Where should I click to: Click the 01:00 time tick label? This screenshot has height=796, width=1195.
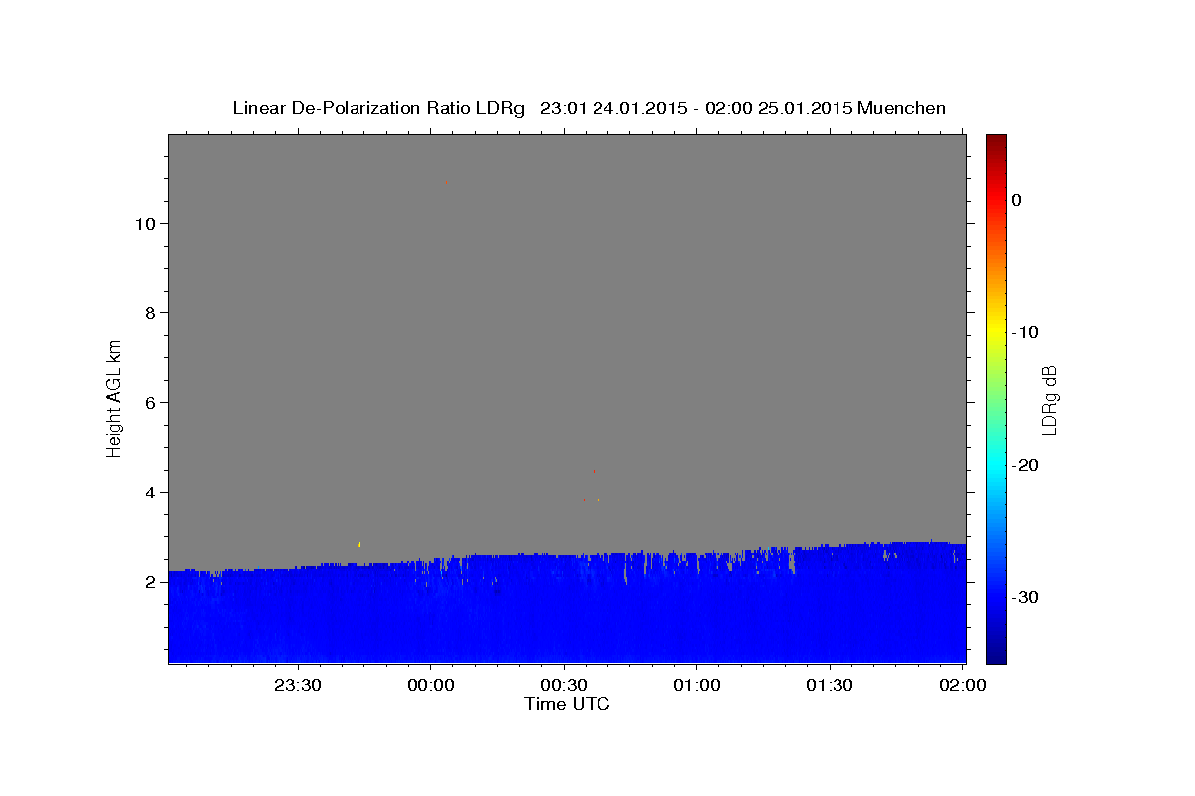tap(697, 685)
